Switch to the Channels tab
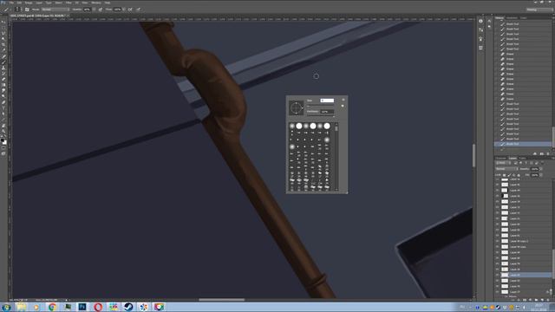This screenshot has height=312, width=555. pyautogui.click(x=501, y=158)
